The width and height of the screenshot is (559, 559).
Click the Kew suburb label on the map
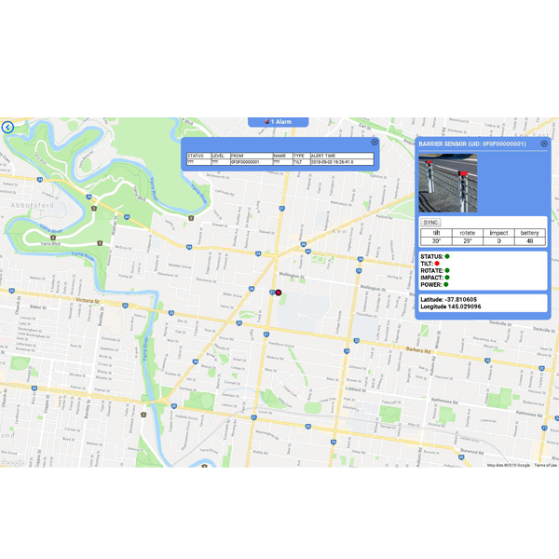click(339, 231)
